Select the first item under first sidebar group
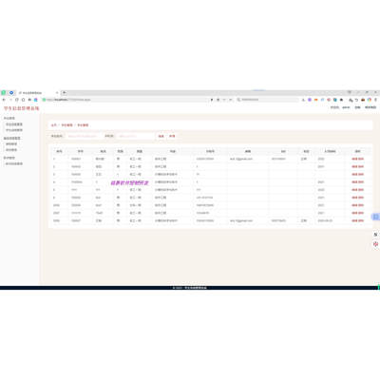 click(x=14, y=124)
